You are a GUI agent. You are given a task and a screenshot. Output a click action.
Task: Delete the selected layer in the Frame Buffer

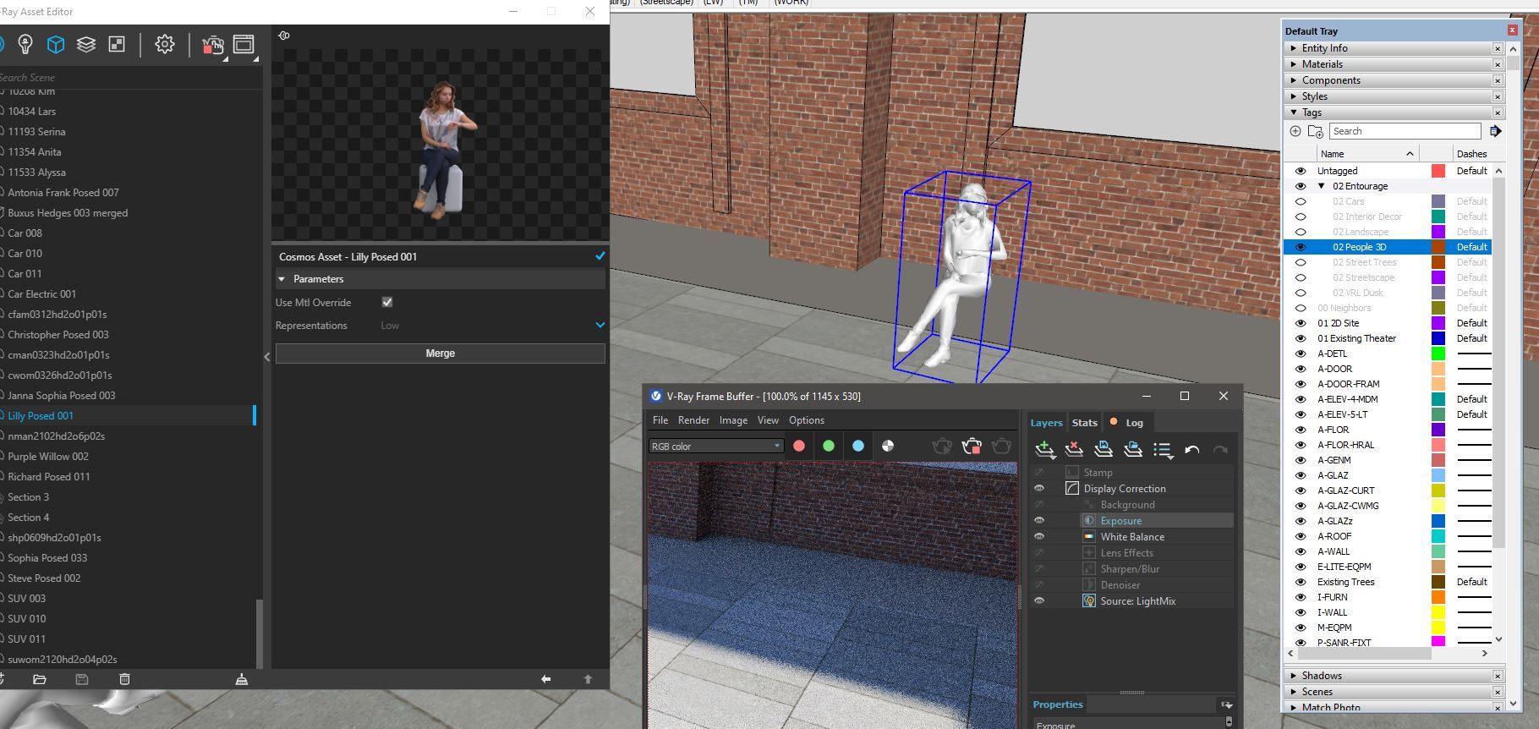click(x=1074, y=449)
